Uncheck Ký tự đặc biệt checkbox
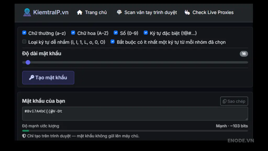 (146, 33)
